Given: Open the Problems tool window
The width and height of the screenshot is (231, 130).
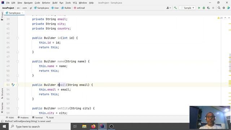Looking at the screenshot, I should pos(23,117).
